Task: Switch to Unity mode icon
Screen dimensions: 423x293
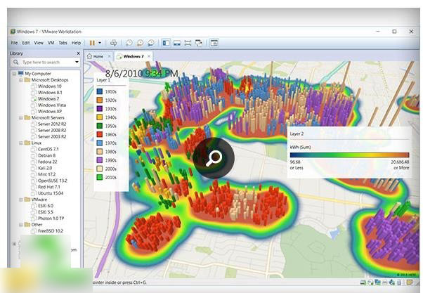Action: pos(199,43)
